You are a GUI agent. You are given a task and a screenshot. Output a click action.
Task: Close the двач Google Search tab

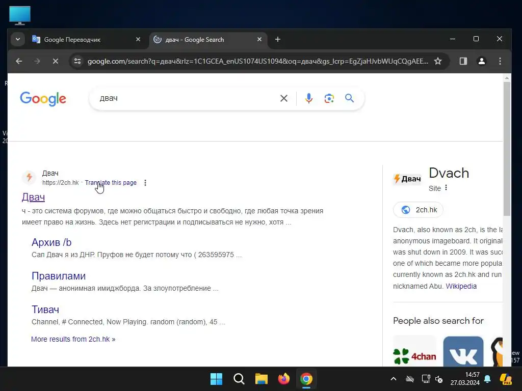click(259, 39)
